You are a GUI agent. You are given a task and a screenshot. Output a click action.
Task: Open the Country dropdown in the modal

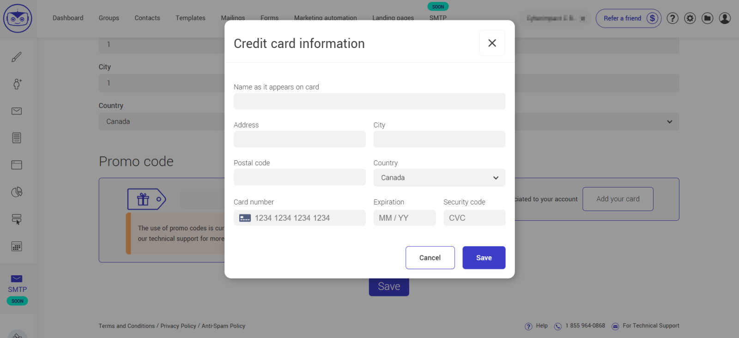click(x=438, y=178)
